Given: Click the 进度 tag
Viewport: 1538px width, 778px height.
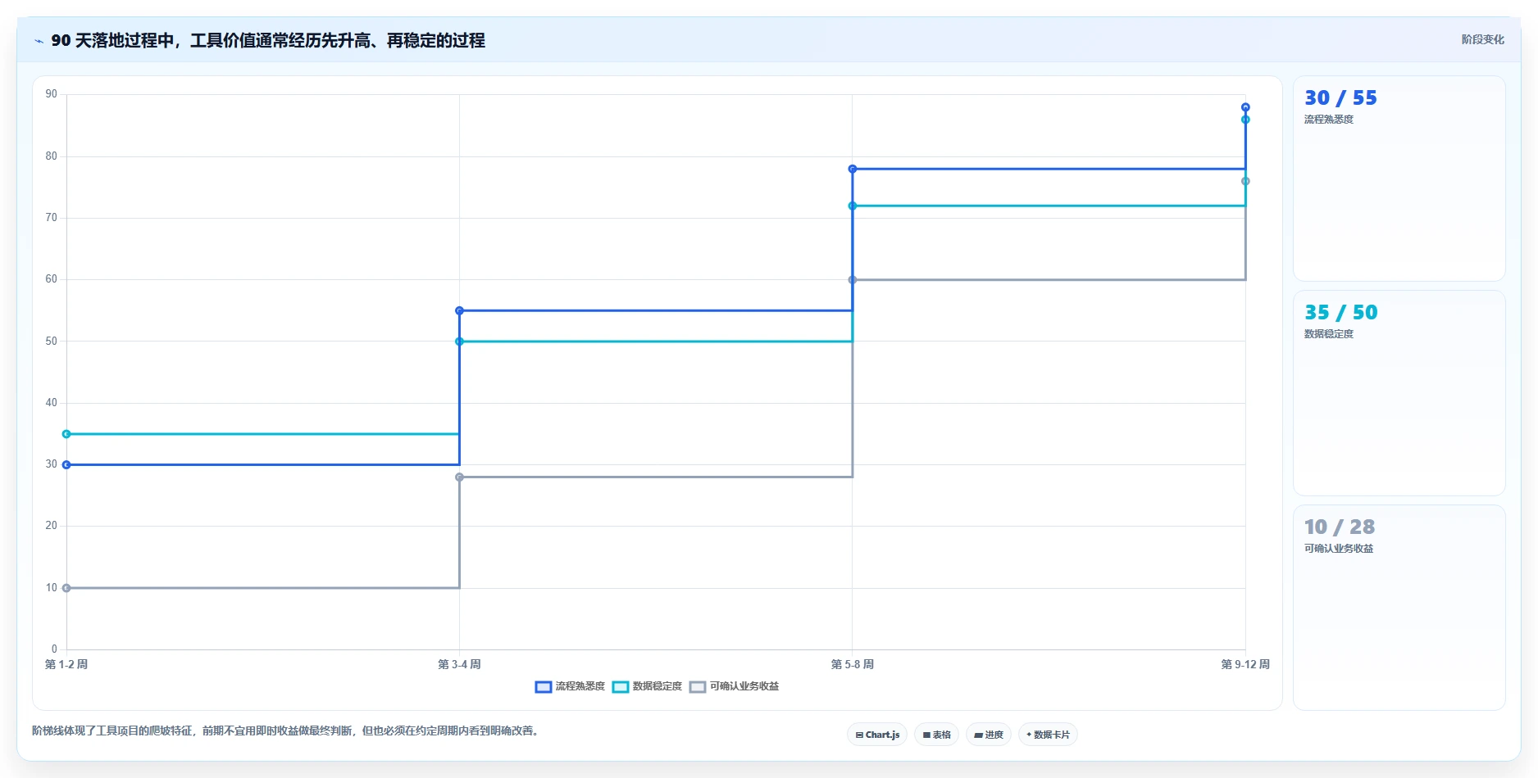Looking at the screenshot, I should tap(989, 735).
